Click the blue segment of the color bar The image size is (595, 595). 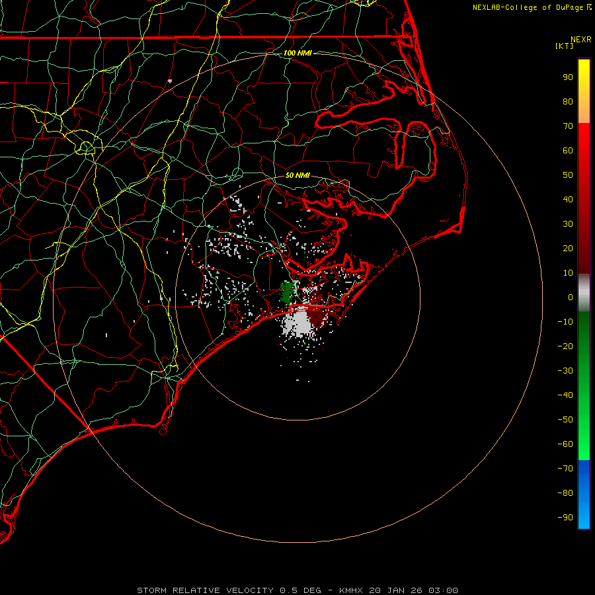coord(584,495)
